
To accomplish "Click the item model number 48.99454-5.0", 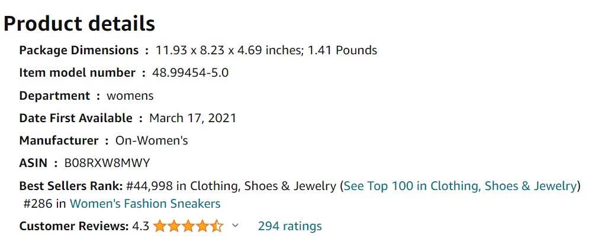I will (x=191, y=73).
